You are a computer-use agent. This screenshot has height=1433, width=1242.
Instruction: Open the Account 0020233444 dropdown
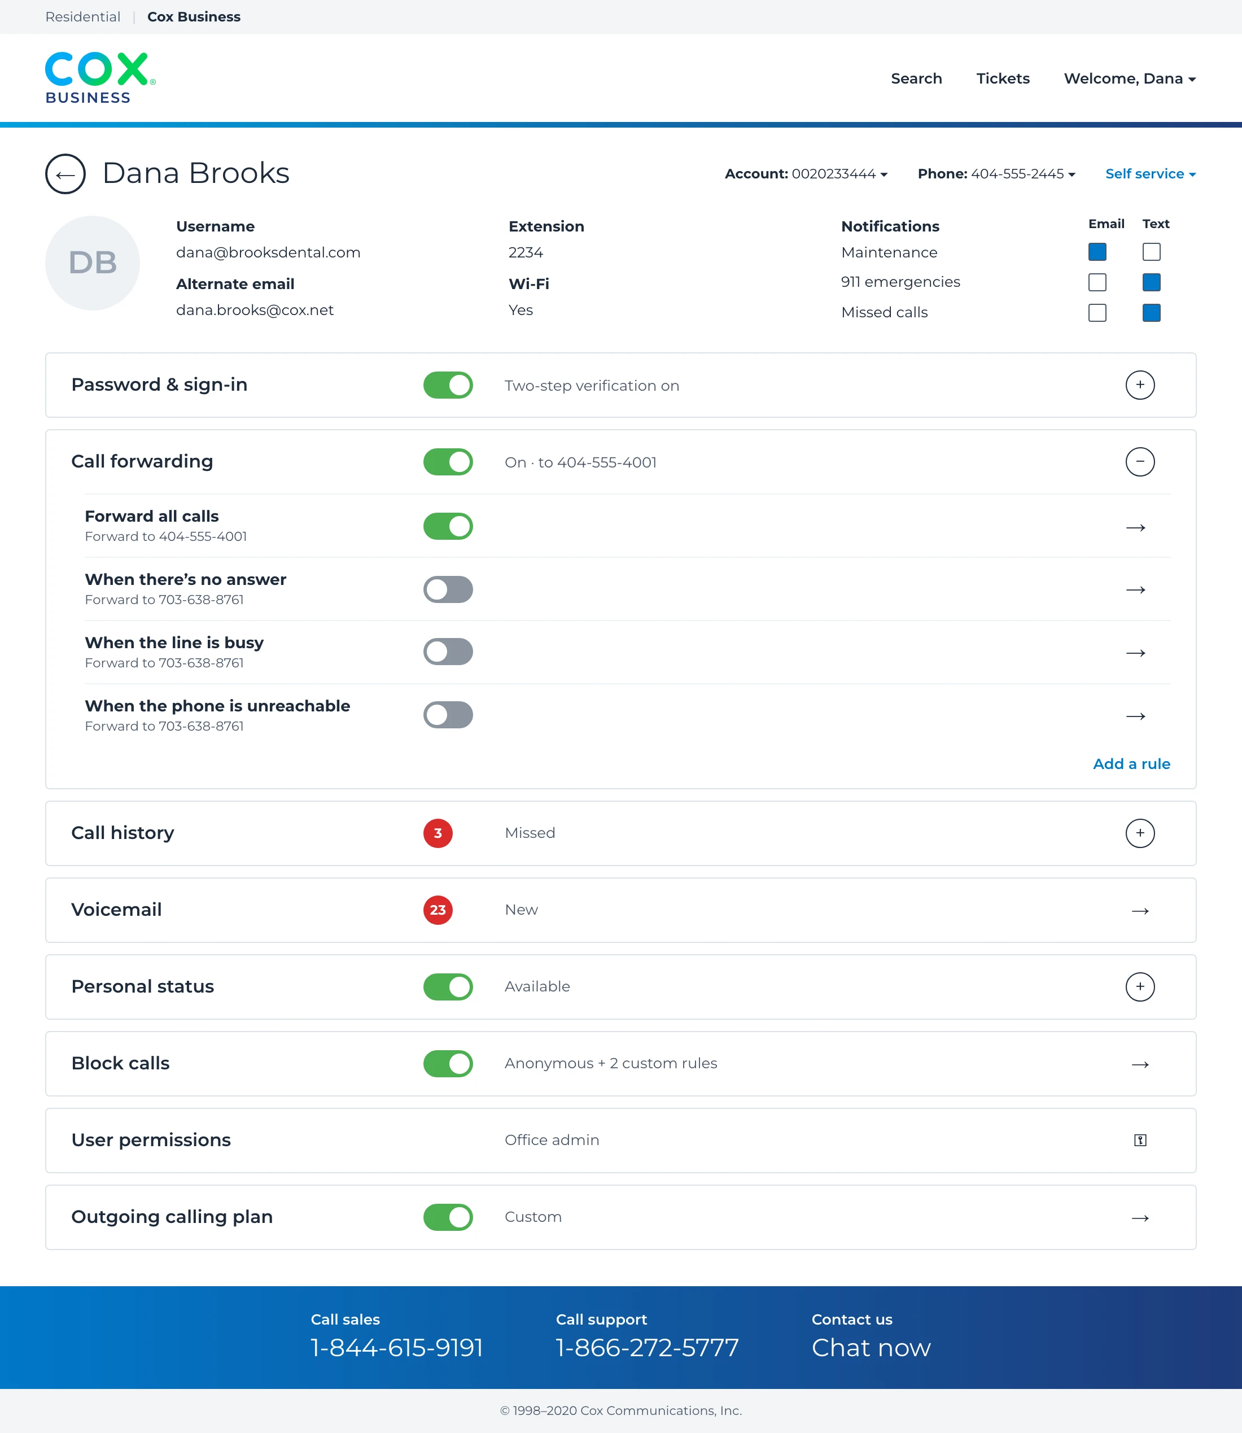click(x=806, y=174)
